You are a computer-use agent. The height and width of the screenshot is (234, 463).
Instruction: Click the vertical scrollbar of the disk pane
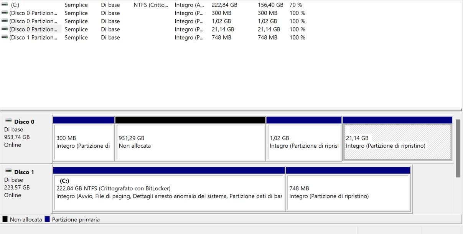(458, 148)
